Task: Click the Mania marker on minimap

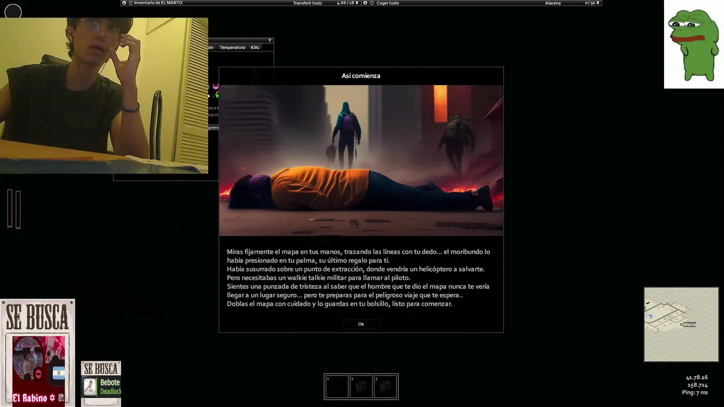Action: click(x=688, y=324)
